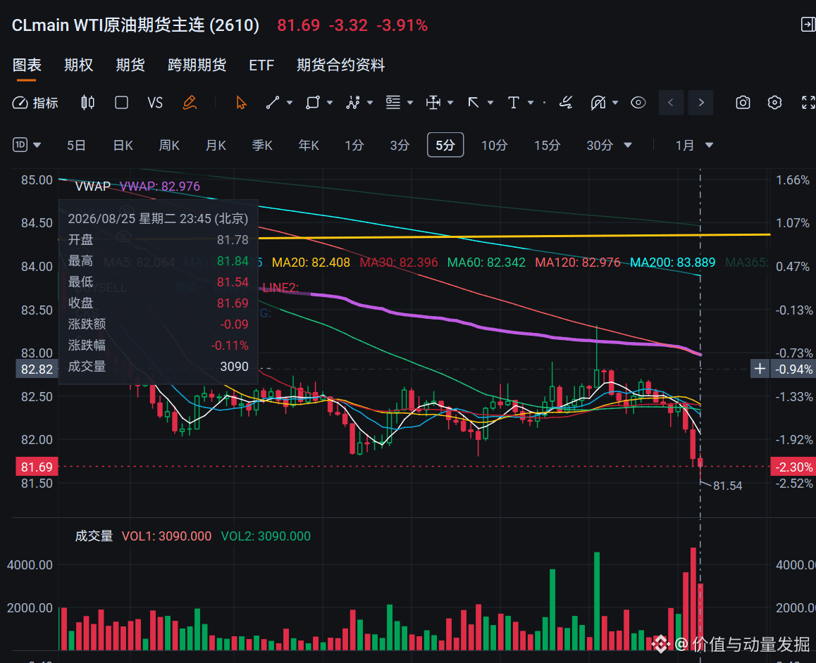Select the Fibonacci levels tool icon
Image resolution: width=816 pixels, height=663 pixels.
[393, 102]
